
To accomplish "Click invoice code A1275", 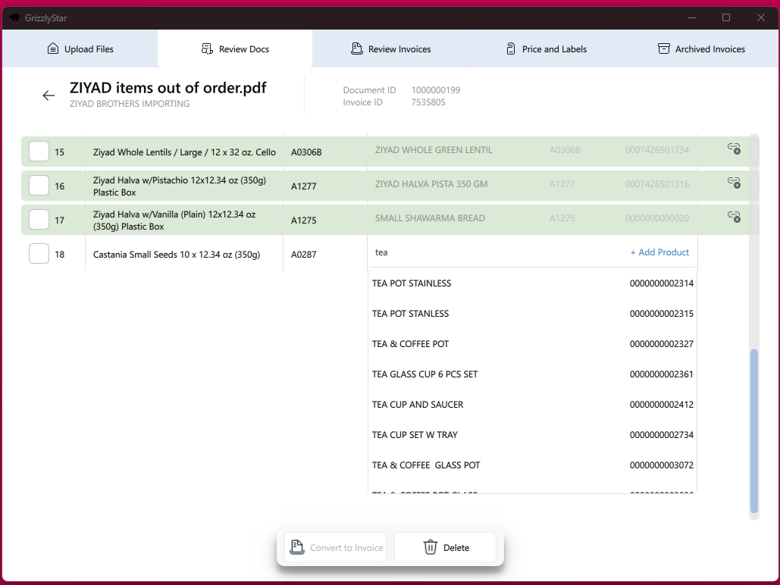I will point(303,221).
